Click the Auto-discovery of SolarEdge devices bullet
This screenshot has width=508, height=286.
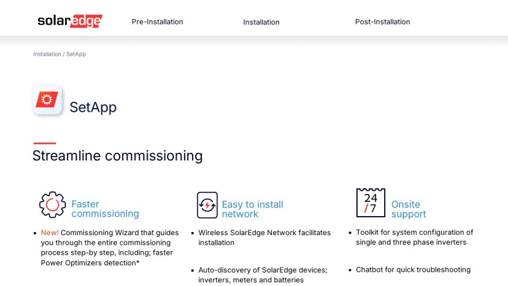click(263, 275)
